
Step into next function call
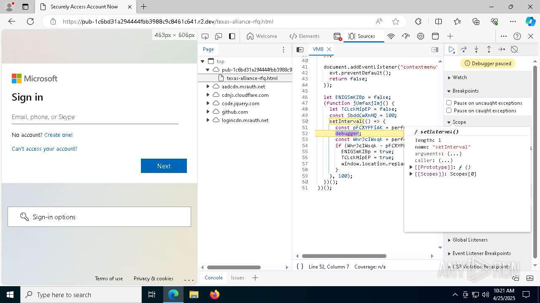(x=476, y=49)
